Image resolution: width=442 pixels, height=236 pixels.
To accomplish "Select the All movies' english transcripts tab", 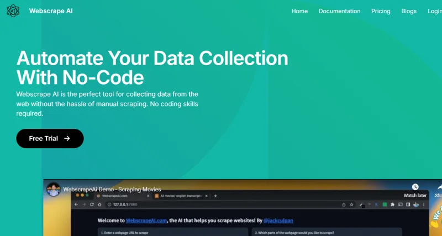I will (x=181, y=196).
